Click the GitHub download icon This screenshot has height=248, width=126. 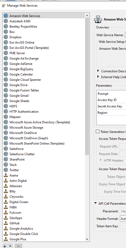tap(6, 223)
